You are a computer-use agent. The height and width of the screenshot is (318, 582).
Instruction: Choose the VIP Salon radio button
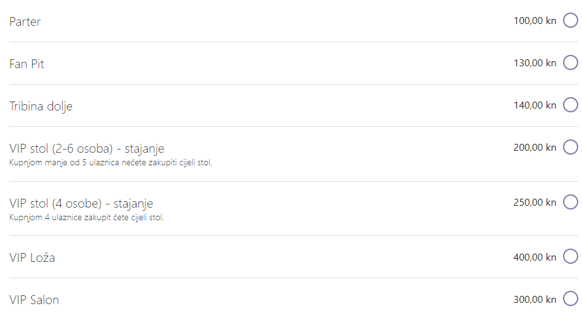point(570,299)
